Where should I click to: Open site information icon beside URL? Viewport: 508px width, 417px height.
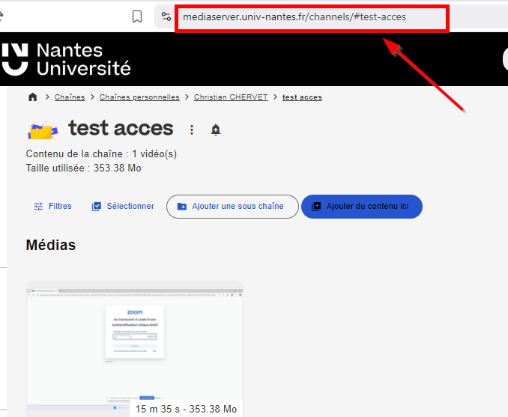166,16
